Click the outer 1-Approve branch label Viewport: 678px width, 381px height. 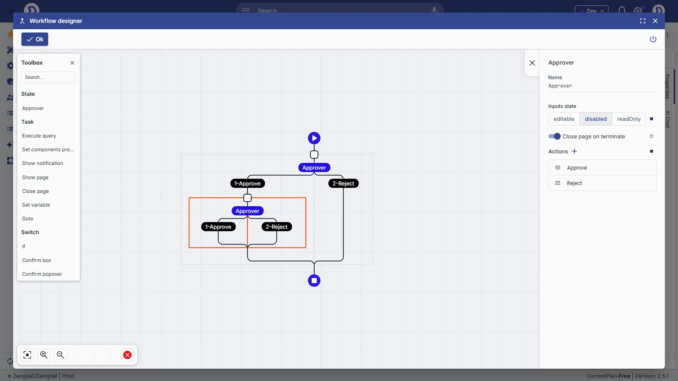pyautogui.click(x=248, y=183)
